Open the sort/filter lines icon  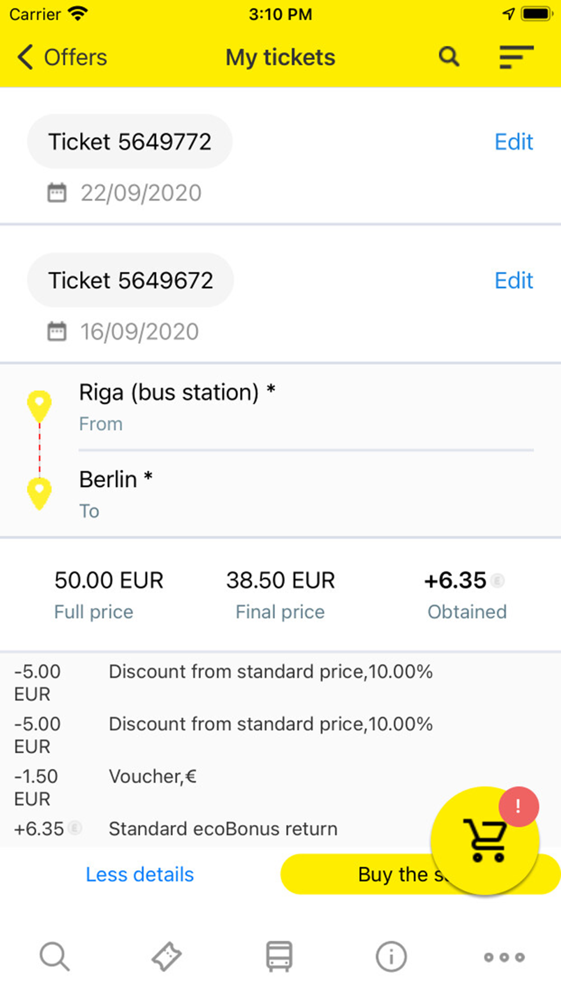pos(516,57)
